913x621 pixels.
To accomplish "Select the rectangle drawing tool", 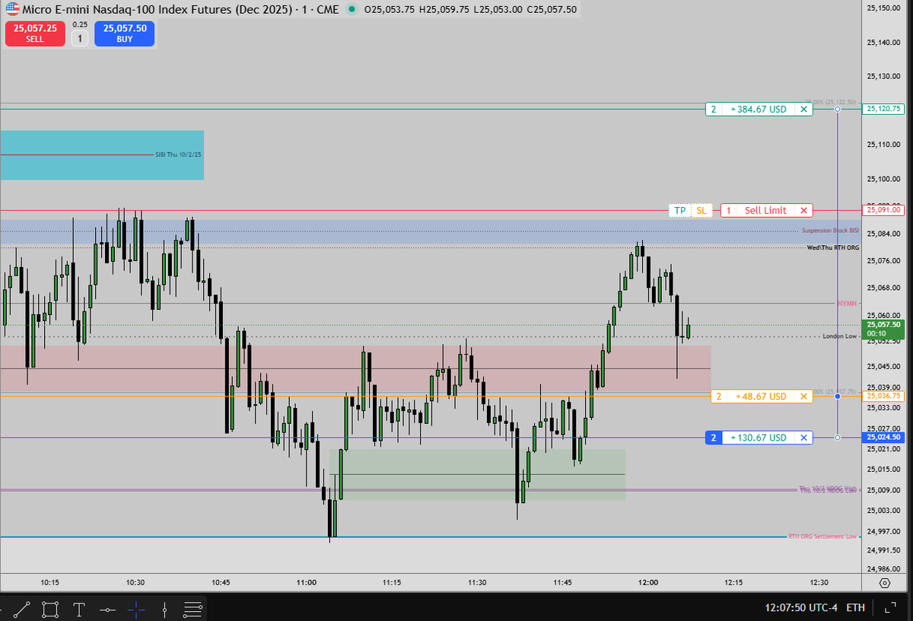I will pos(50,609).
